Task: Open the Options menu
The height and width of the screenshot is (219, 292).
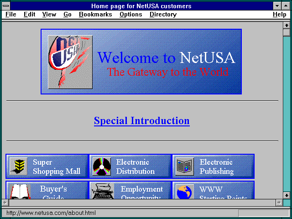Action: 131,15
